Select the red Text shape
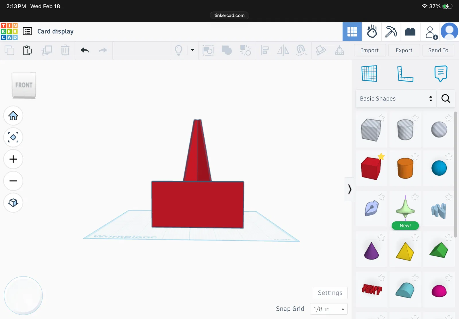The width and height of the screenshot is (459, 319). point(372,289)
